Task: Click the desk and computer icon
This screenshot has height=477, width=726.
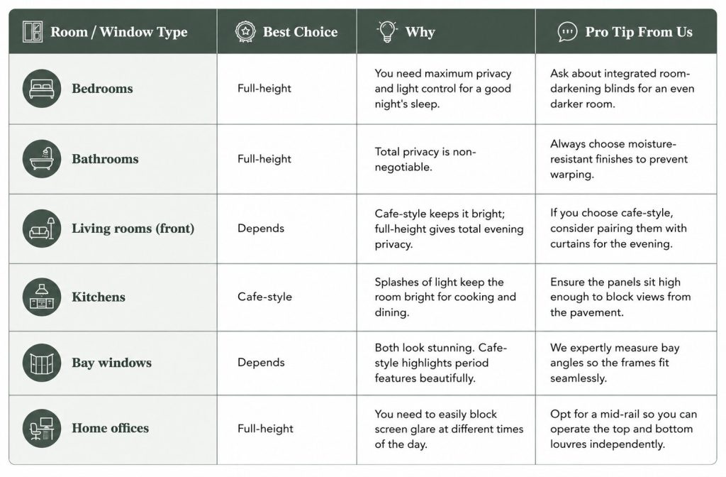Action: (x=42, y=428)
